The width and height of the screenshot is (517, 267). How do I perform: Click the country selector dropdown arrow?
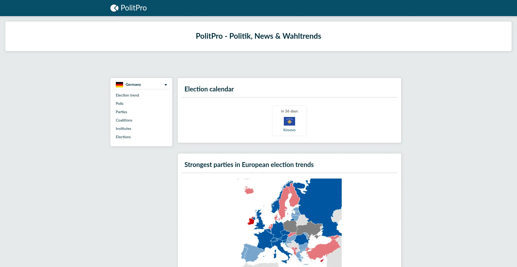(166, 85)
